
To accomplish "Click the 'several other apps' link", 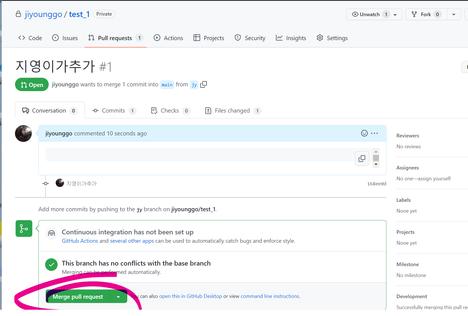I will coord(132,241).
